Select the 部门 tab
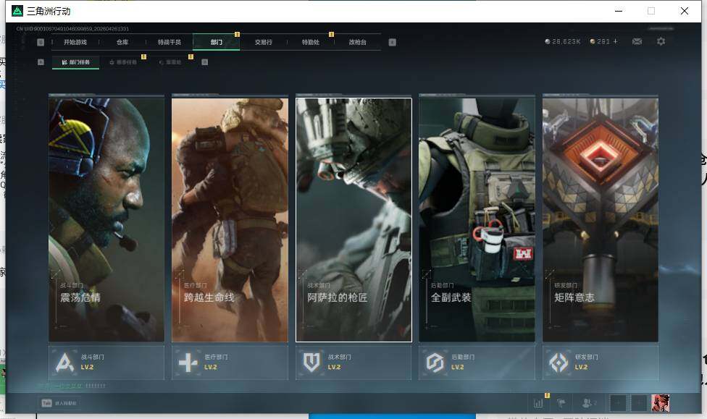707x419 pixels. (x=217, y=42)
